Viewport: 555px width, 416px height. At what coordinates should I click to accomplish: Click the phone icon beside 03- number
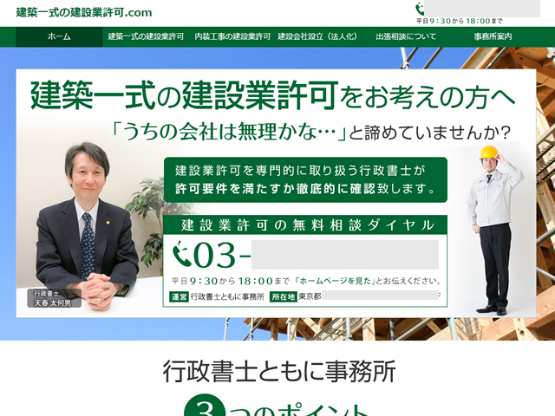click(x=182, y=254)
